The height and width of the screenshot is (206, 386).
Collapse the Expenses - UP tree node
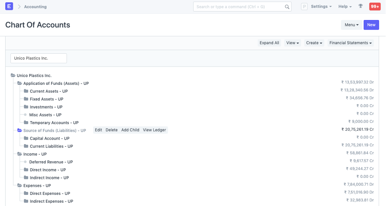pyautogui.click(x=20, y=186)
